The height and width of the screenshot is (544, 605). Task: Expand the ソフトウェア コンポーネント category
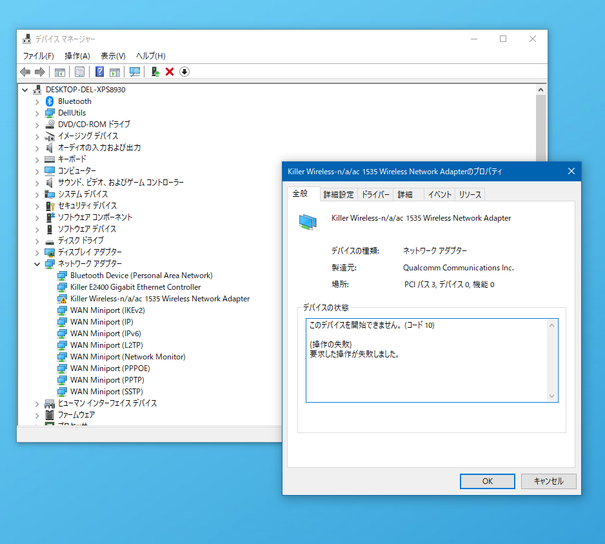pos(37,217)
